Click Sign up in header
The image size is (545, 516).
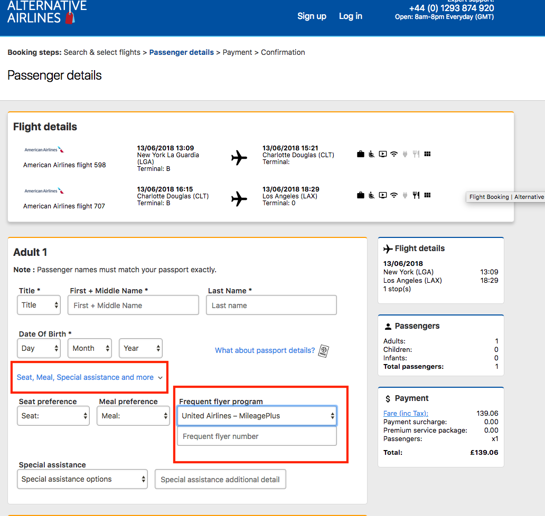tap(312, 16)
